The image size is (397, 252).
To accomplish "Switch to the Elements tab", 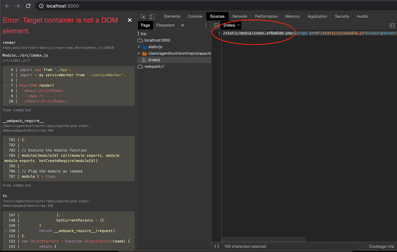I will [172, 16].
